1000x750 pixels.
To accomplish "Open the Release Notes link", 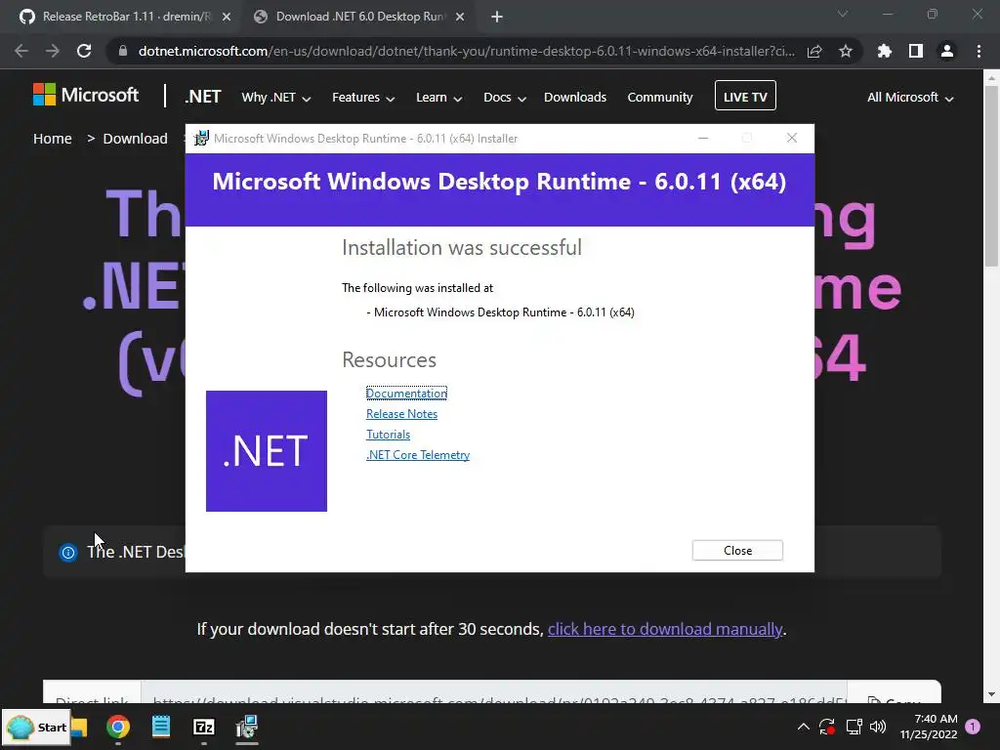I will point(401,414).
